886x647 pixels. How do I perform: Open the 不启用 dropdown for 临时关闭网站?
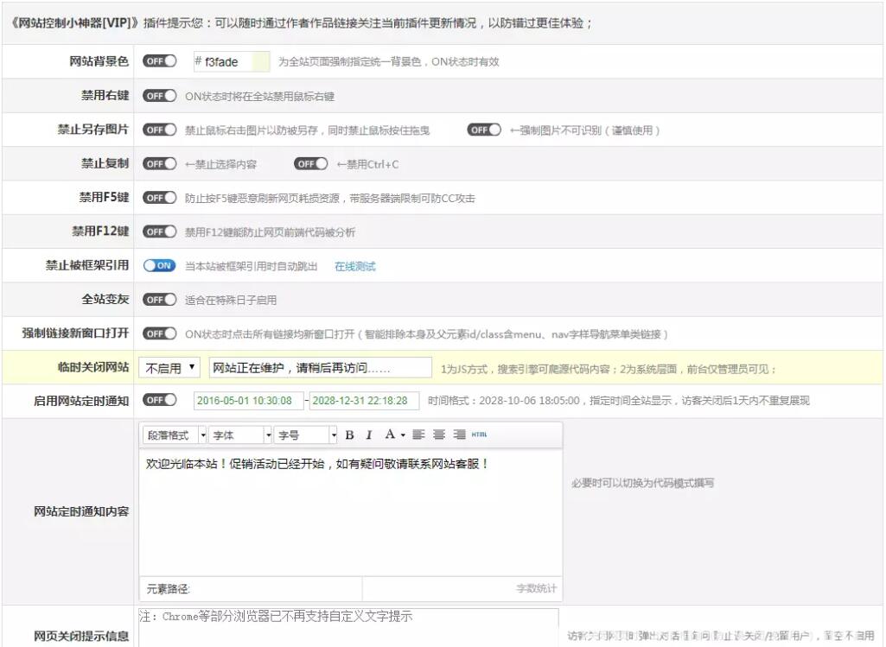coord(169,367)
